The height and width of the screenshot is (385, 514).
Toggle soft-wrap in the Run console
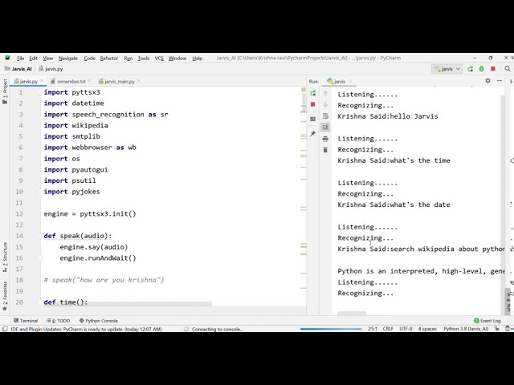coord(325,115)
